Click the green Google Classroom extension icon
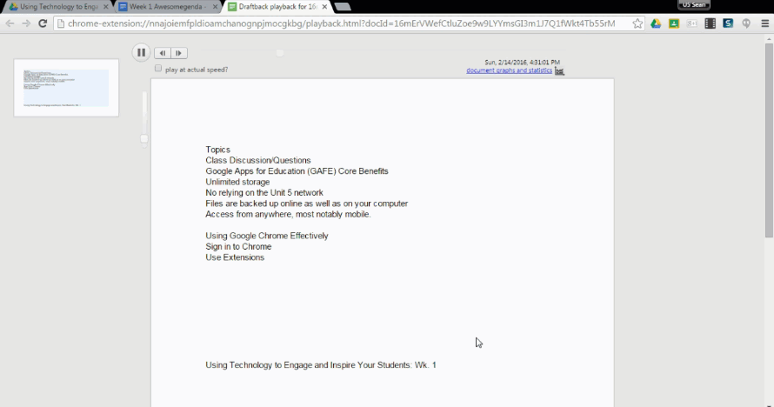 click(674, 23)
